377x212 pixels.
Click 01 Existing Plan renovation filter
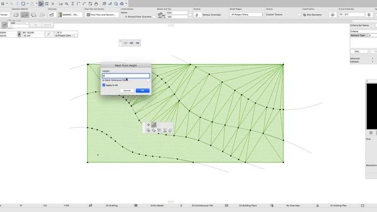[x=339, y=206]
